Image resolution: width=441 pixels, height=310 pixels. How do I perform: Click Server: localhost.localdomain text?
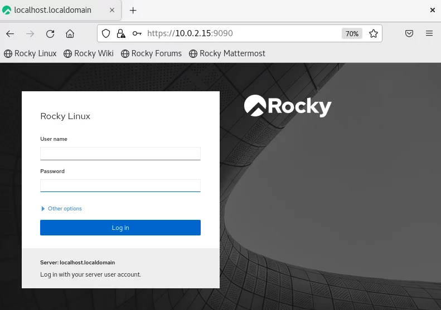click(77, 263)
